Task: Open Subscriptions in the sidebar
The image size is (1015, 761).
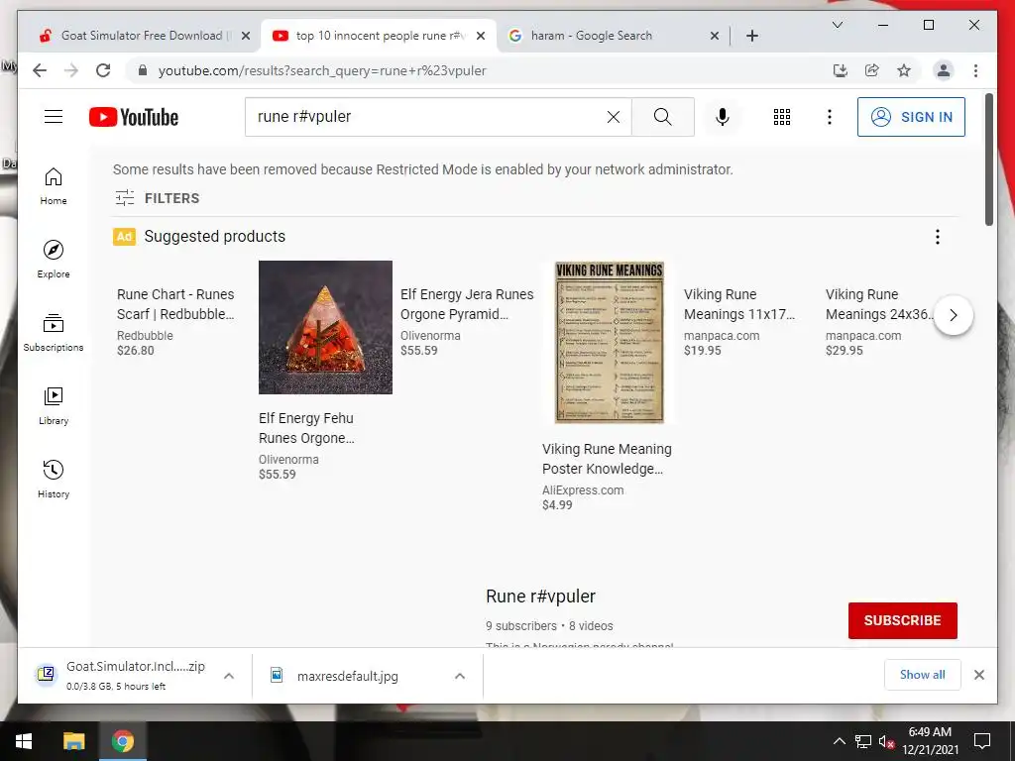Action: point(54,333)
